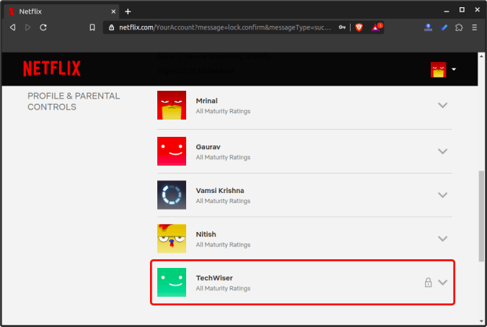487x327 pixels.
Task: Click the page vertical scrollbar thumb
Action: tap(481, 216)
